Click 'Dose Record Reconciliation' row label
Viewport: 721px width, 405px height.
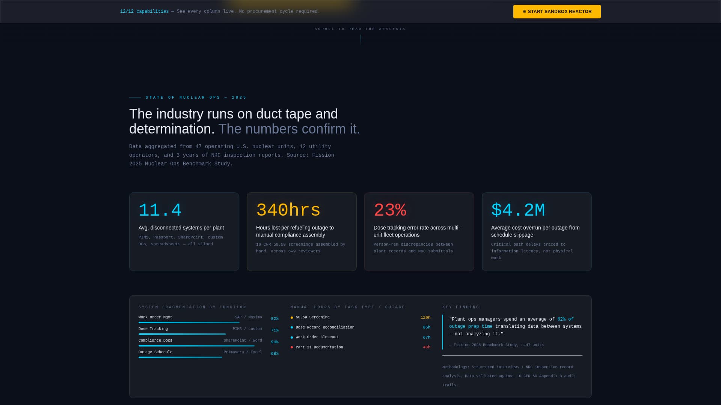(x=325, y=327)
